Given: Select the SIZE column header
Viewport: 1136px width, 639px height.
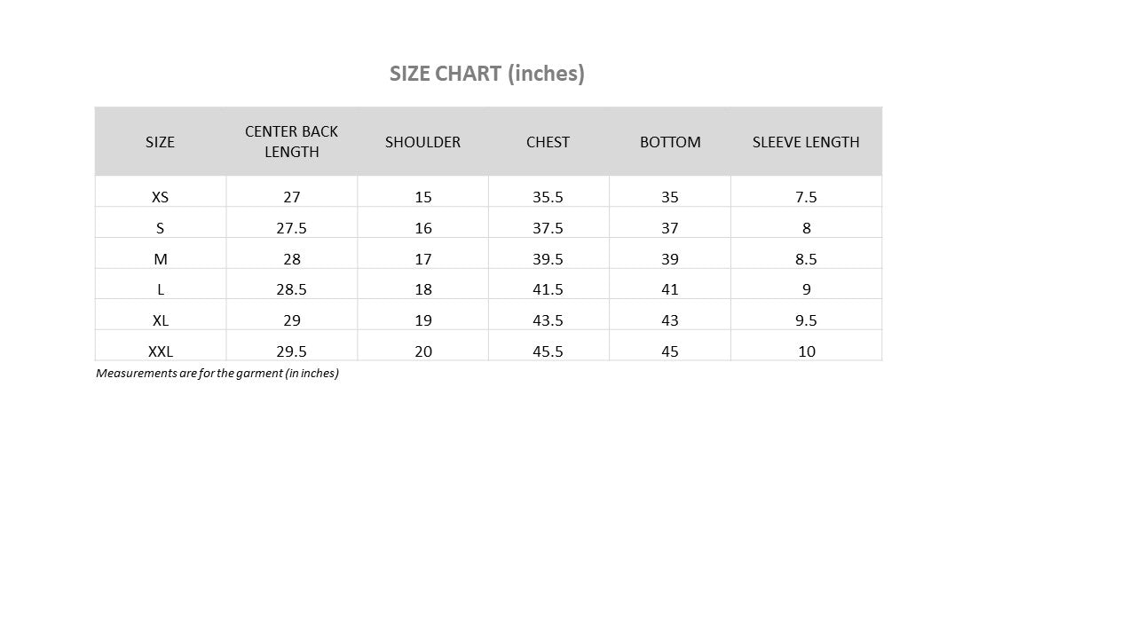Looking at the screenshot, I should click(160, 142).
